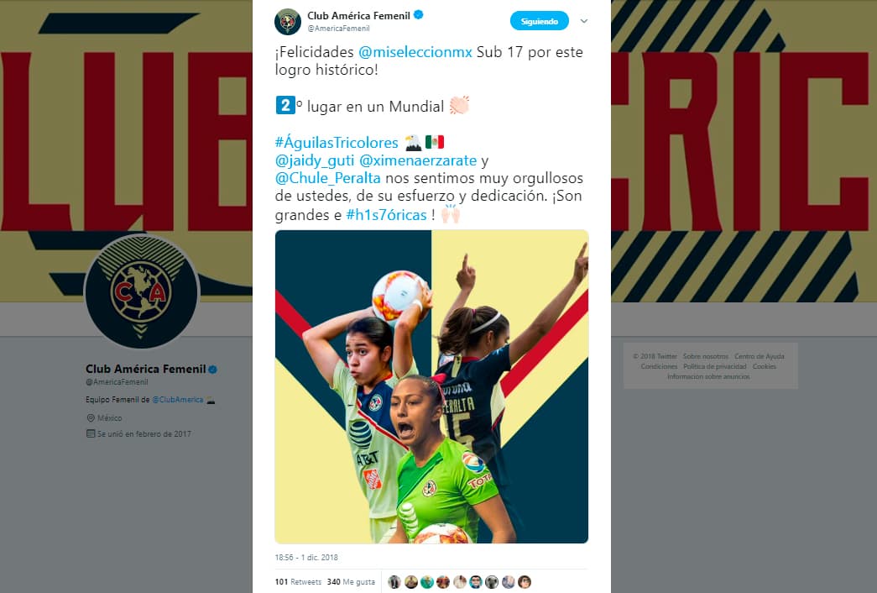Viewport: 877px width, 593px height.
Task: Click the last liker avatar in the row
Action: (x=524, y=582)
